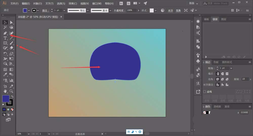The height and width of the screenshot is (136, 253).
Task: Open the 样式 graphic style dropdown
Action: click(x=156, y=10)
